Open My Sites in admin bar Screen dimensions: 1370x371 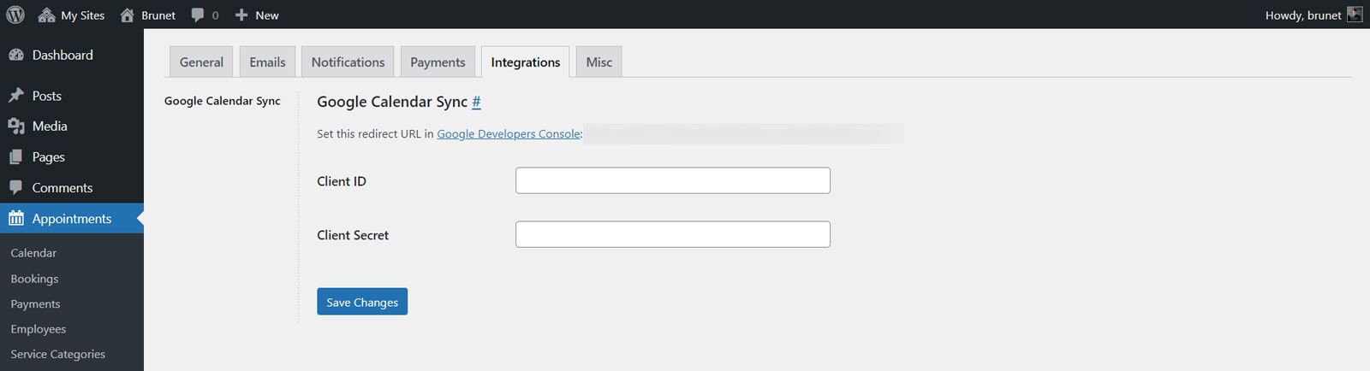tap(72, 15)
